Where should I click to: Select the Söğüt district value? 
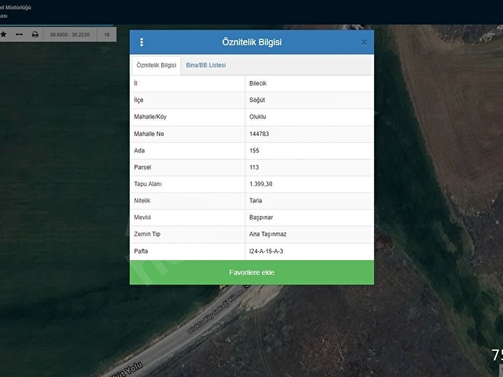tap(257, 100)
